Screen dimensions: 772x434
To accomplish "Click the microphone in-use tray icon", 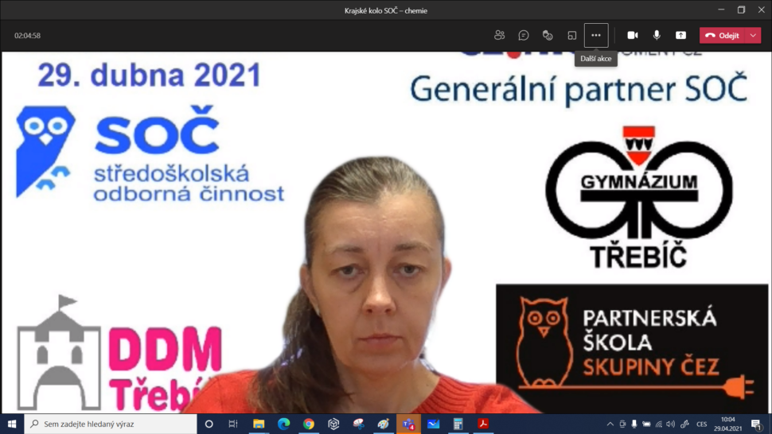I will coord(634,424).
